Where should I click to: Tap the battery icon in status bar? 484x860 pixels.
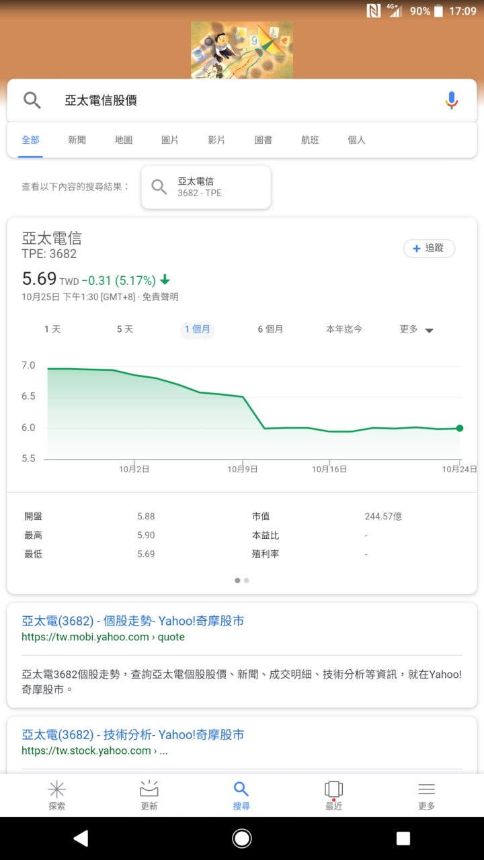(x=439, y=11)
